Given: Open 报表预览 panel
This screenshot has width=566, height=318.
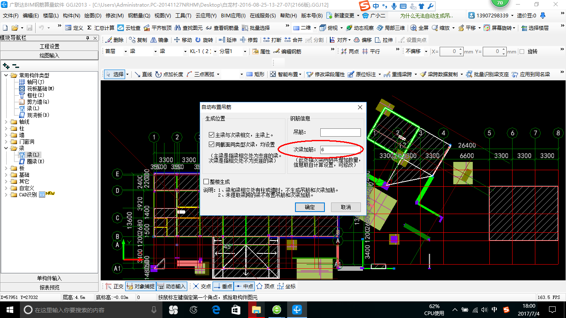Looking at the screenshot, I should click(50, 287).
